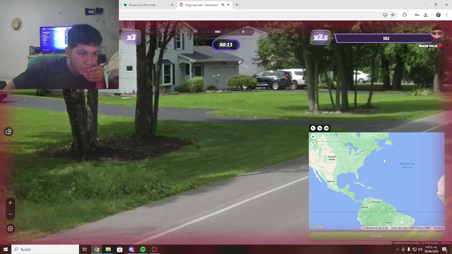The image size is (452, 254).
Task: Open the Chrome three-dot menu
Action: tap(447, 15)
